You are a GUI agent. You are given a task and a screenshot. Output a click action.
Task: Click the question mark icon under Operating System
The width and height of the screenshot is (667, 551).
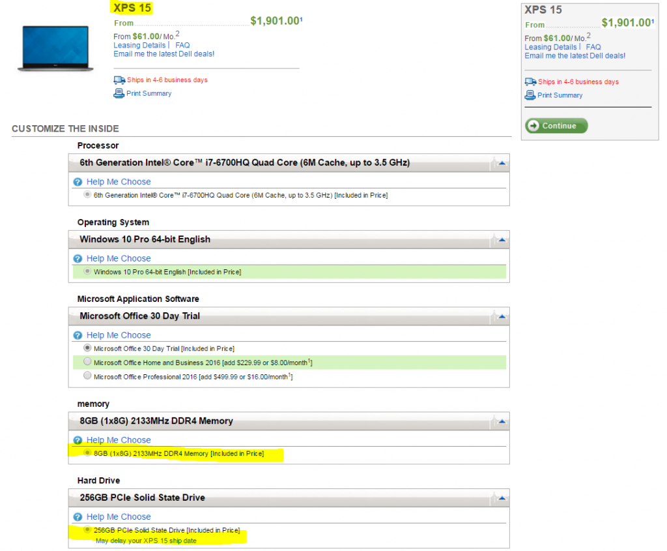pos(78,259)
